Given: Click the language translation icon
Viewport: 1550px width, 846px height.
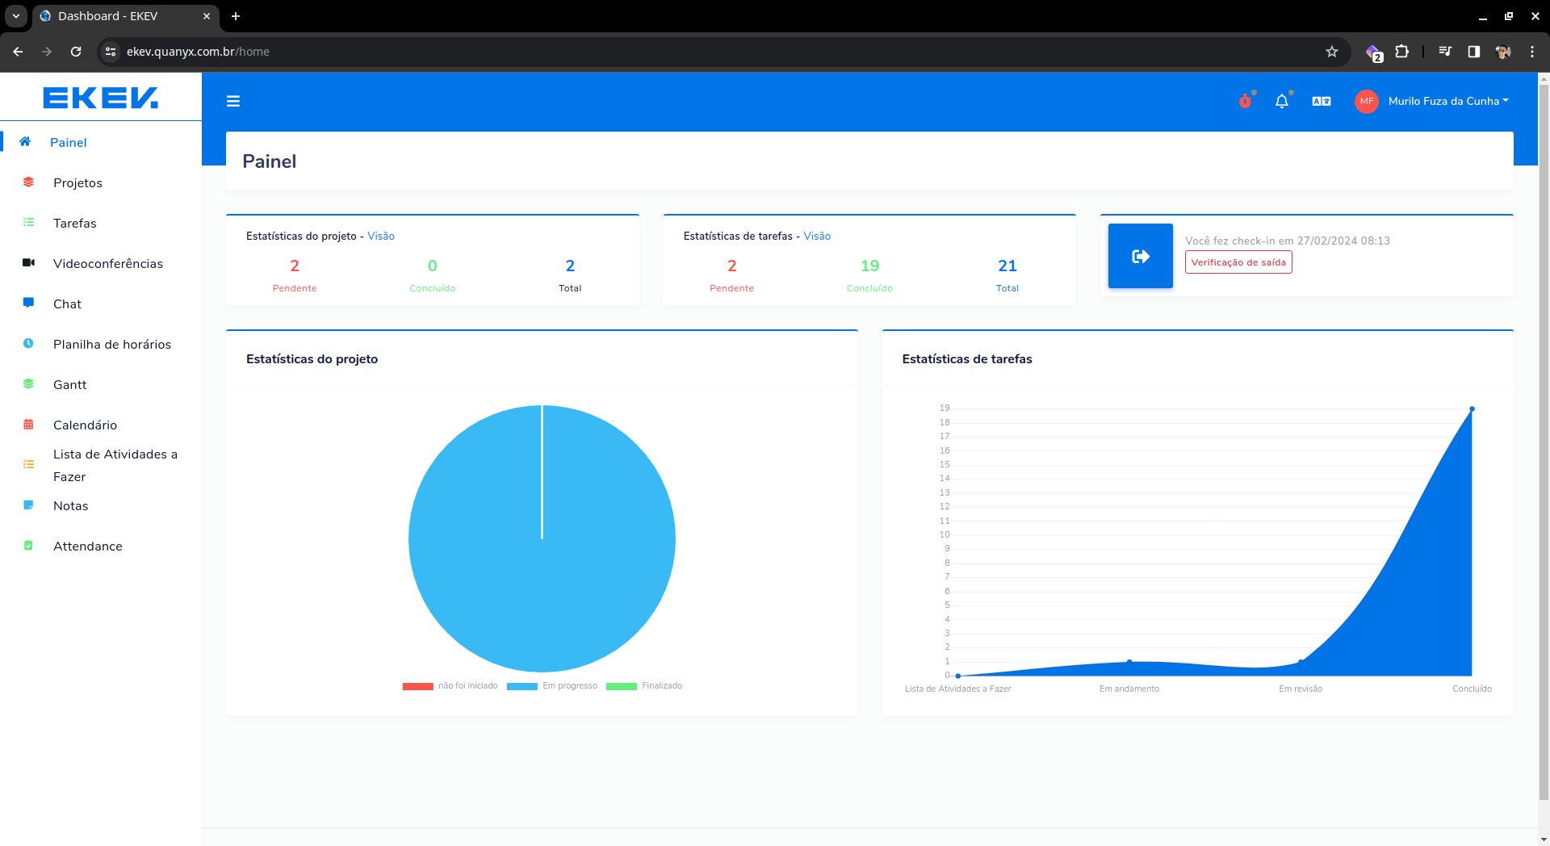Looking at the screenshot, I should (x=1321, y=101).
